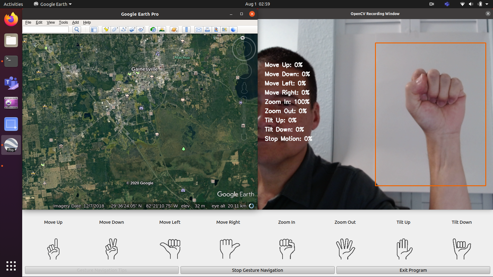Click the N north compass marker
Image resolution: width=493 pixels, height=277 pixels.
[242, 38]
